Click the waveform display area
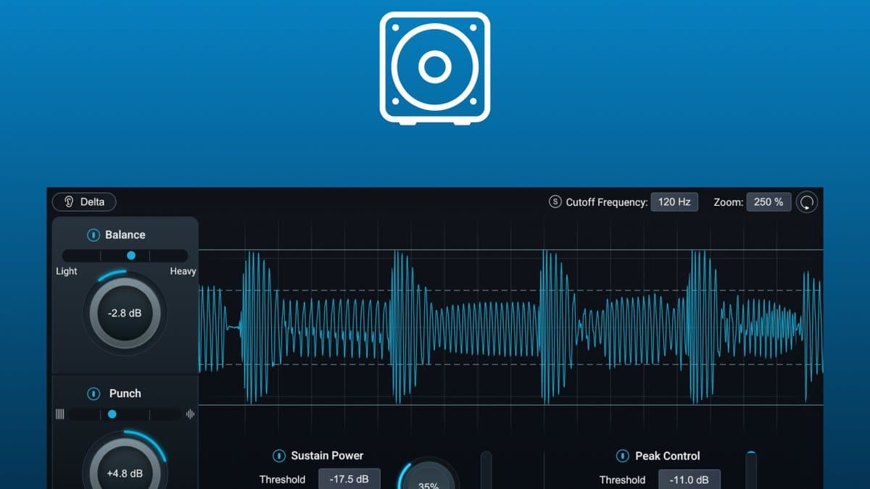 [511, 327]
